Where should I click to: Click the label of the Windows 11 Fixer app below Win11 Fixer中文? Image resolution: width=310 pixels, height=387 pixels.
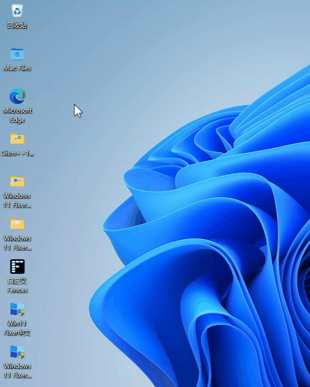(17, 371)
